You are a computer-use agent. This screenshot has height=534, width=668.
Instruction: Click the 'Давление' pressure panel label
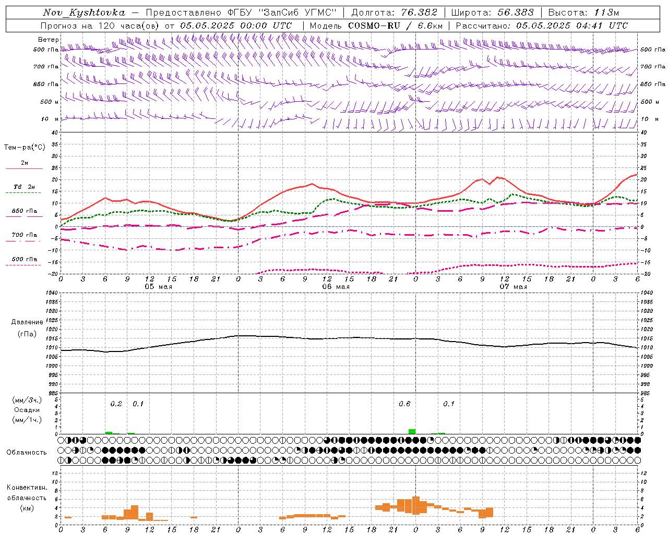point(27,322)
